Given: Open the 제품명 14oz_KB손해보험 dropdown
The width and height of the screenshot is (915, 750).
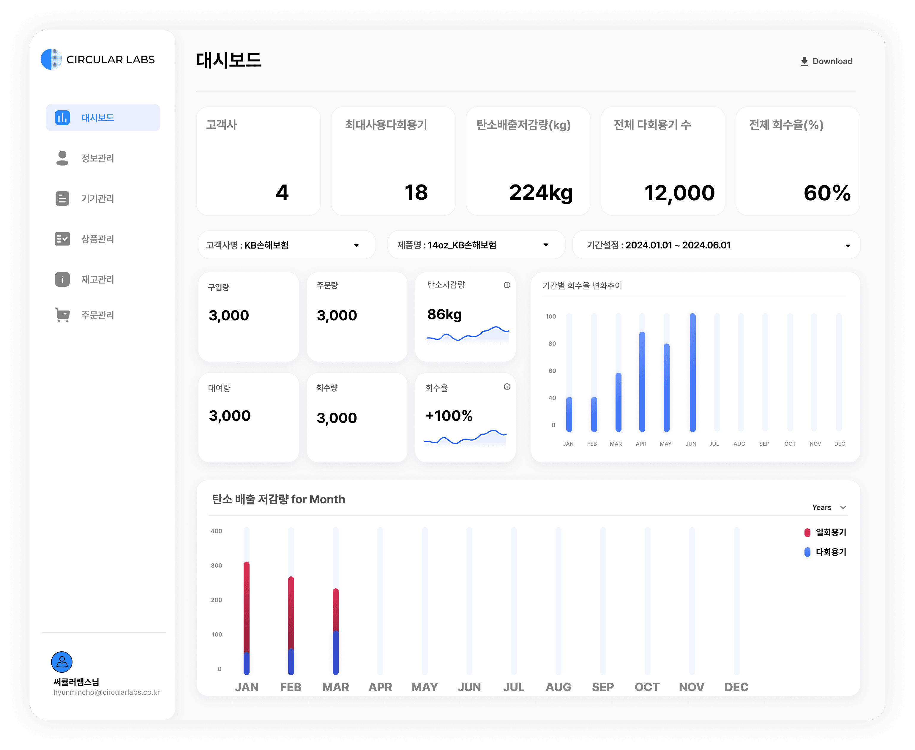Looking at the screenshot, I should tap(476, 245).
